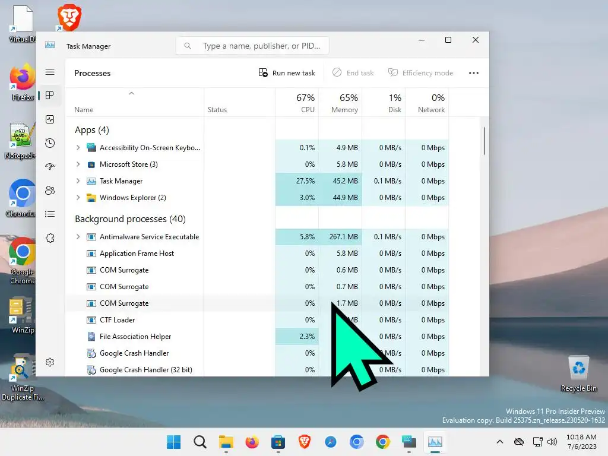Sort by the CPU column header

[x=297, y=103]
